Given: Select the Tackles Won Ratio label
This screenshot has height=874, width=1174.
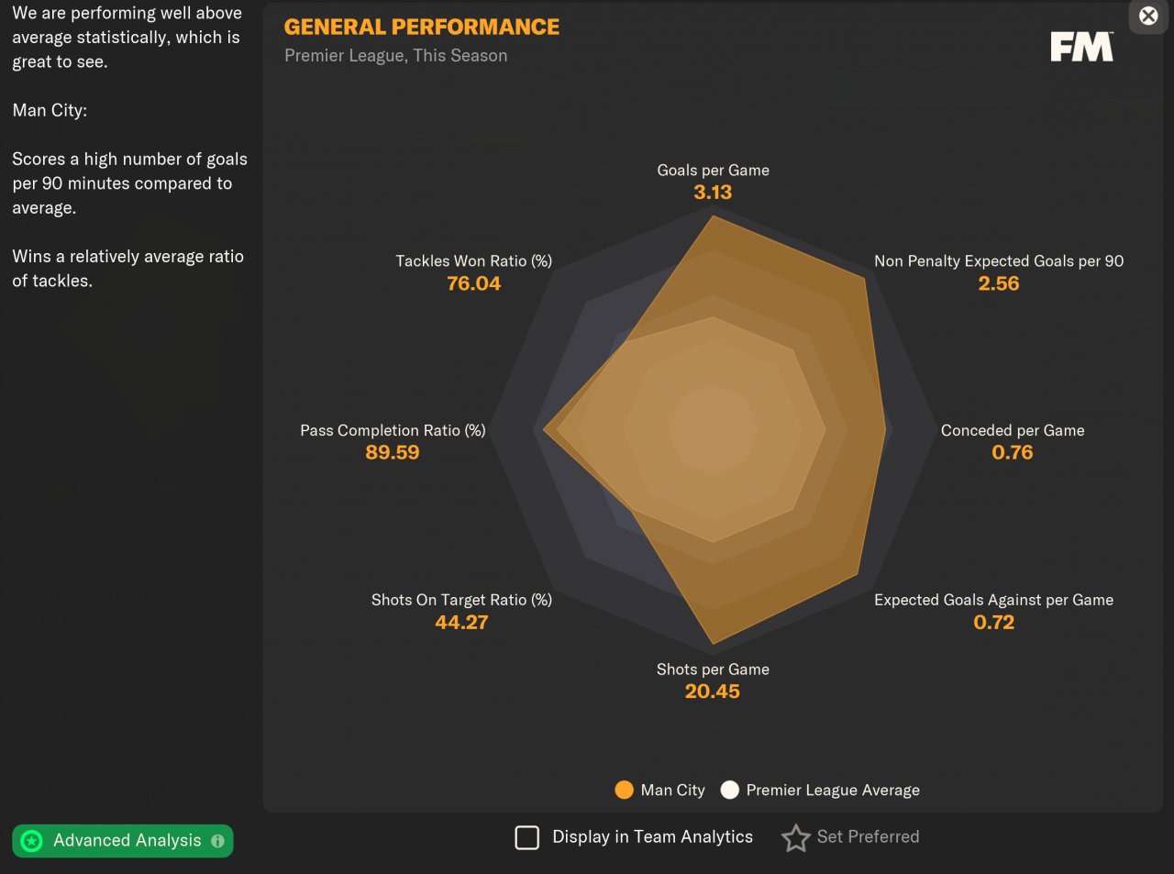Looking at the screenshot, I should click(473, 261).
